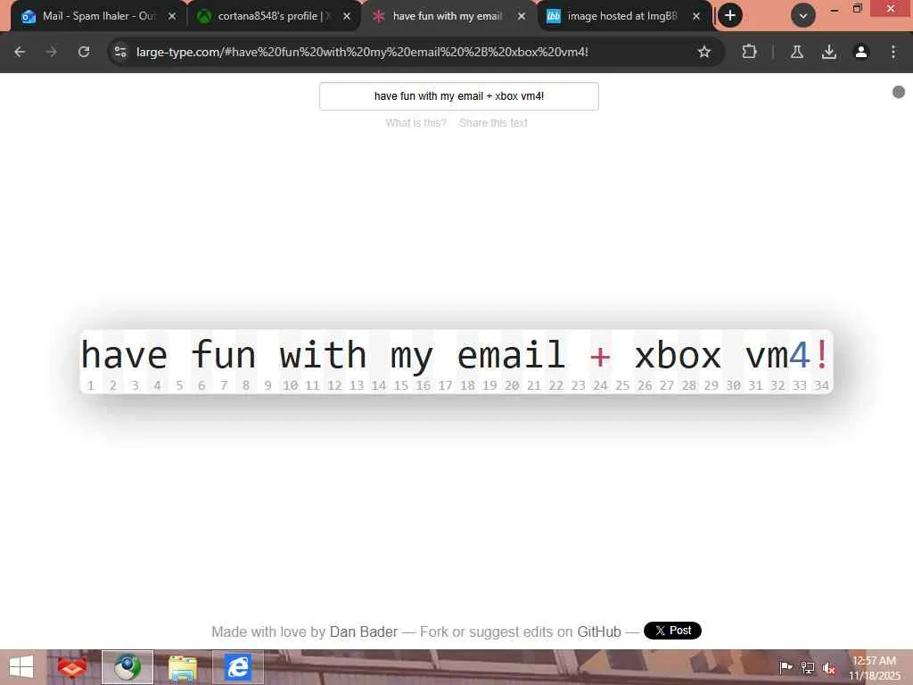
Task: Click the address bar URL
Action: [362, 52]
